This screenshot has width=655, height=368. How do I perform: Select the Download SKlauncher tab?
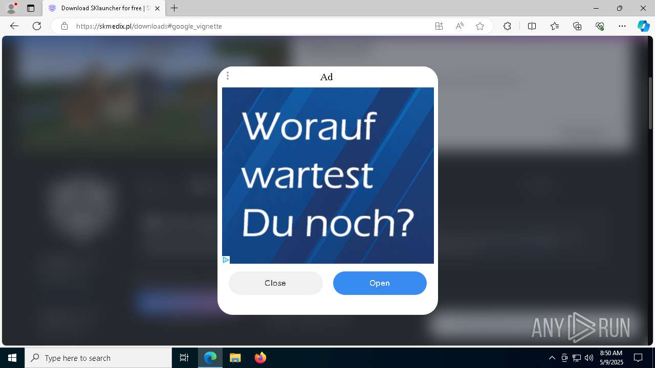104,8
